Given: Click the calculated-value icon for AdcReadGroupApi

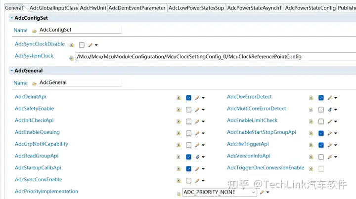Looking at the screenshot, I should click(x=197, y=157).
